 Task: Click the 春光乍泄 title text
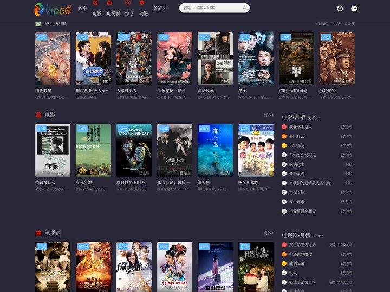84,183
